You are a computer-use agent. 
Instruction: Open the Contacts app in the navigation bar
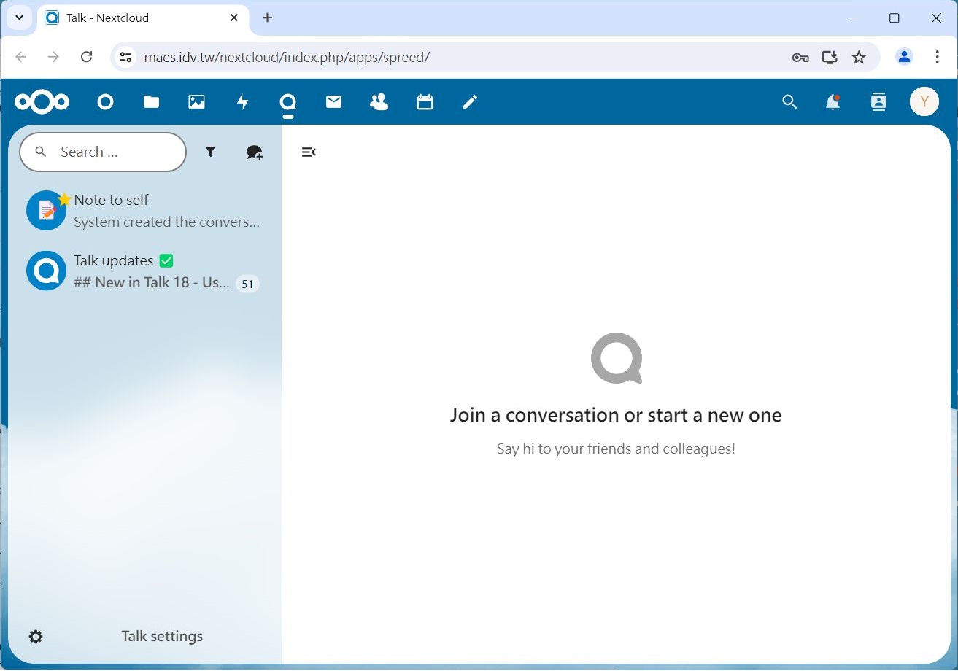[379, 102]
